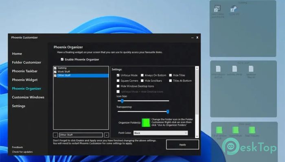Click the green Organizer Folder icon swatch
The height and width of the screenshot is (162, 285).
coord(146,123)
